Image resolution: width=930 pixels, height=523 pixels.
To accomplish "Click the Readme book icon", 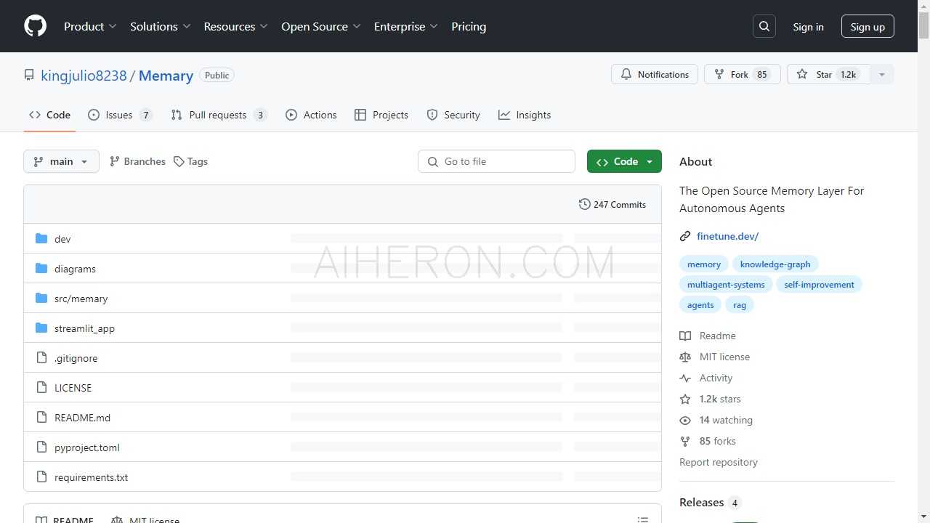I will 685,336.
